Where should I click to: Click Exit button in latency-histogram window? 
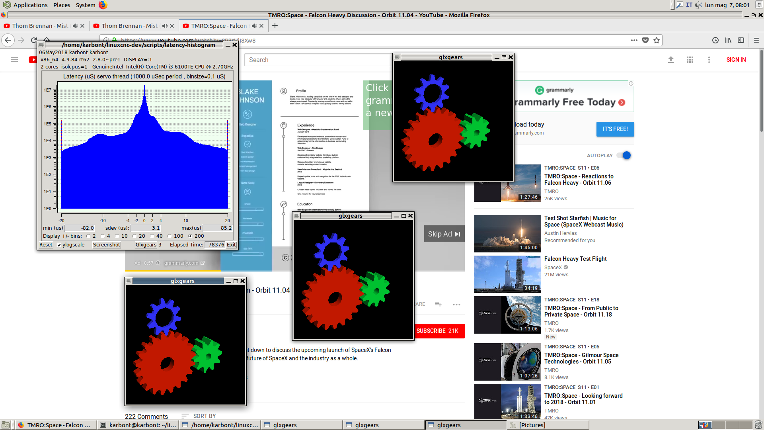pos(231,245)
